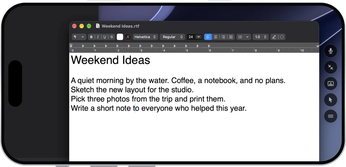Screen dimensions: 346x167
Task: Tap the mouse pointer mode button
Action: click(330, 100)
